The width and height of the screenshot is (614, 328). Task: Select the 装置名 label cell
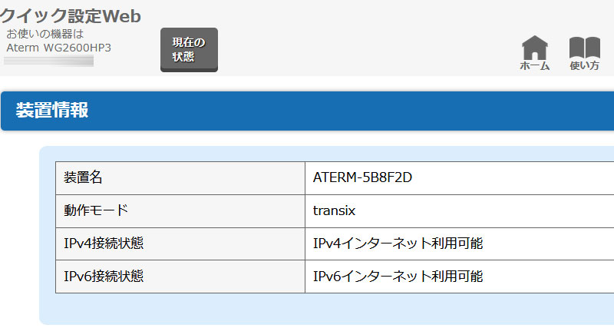180,178
